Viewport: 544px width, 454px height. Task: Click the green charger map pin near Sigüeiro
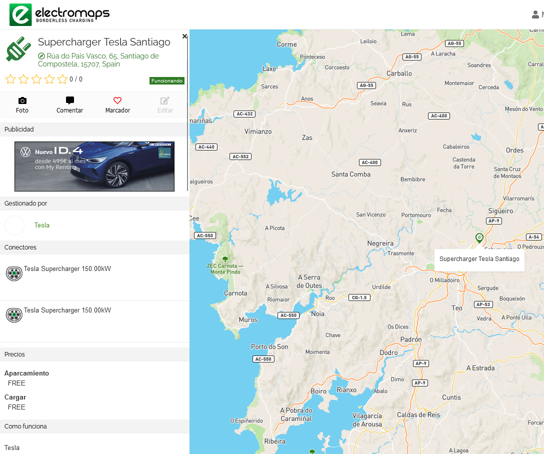[479, 237]
